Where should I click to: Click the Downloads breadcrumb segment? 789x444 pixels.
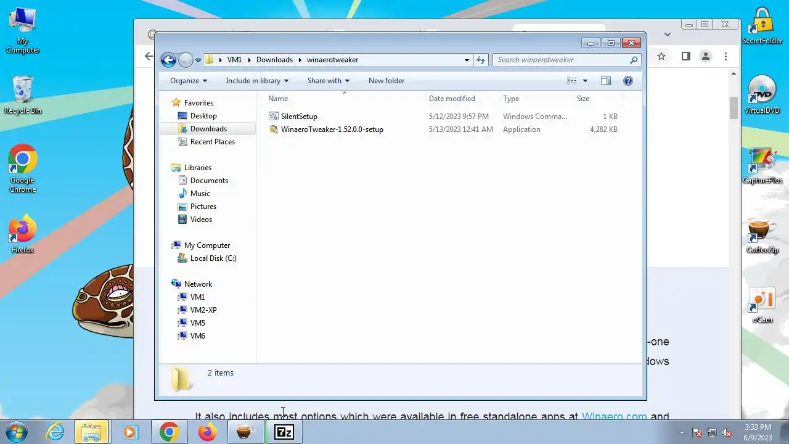coord(274,60)
